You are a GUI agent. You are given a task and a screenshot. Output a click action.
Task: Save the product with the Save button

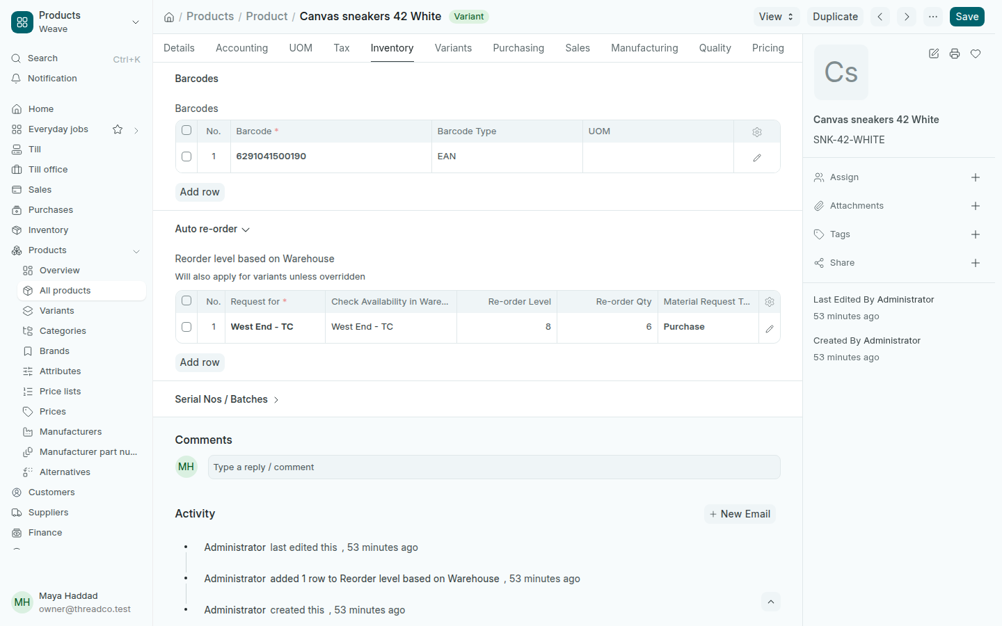(967, 17)
